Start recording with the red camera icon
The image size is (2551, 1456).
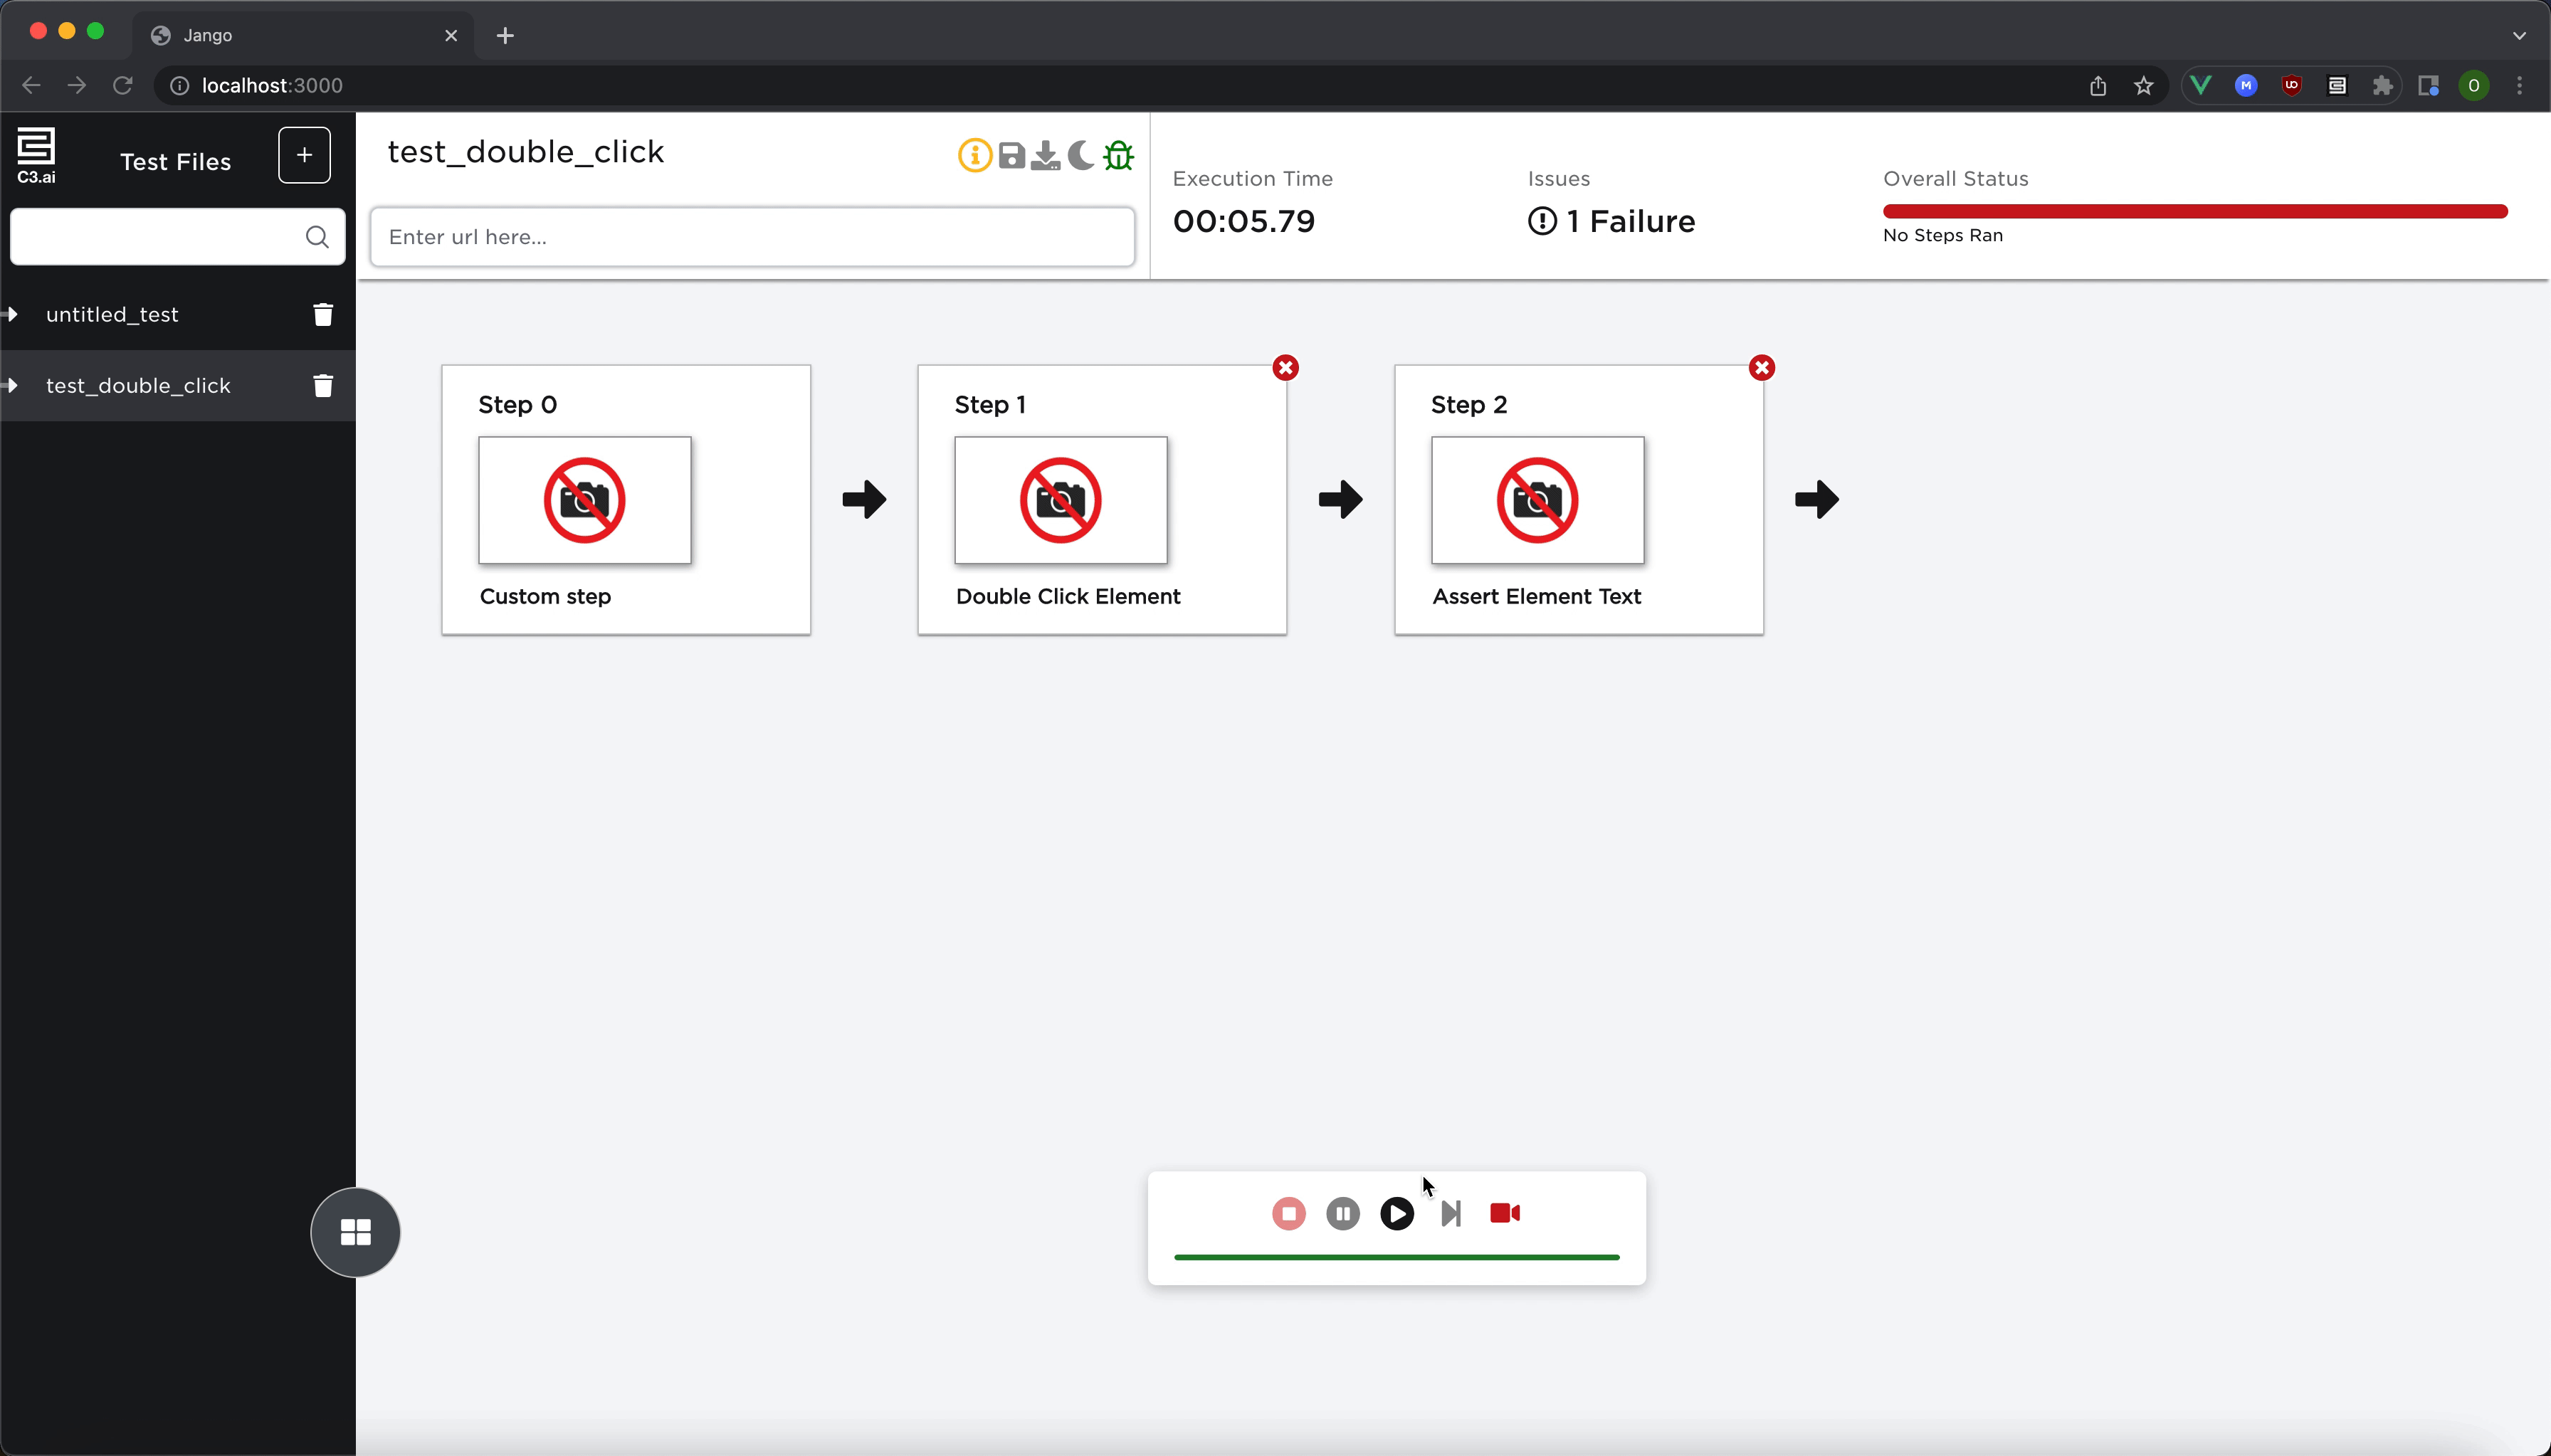coord(1504,1212)
